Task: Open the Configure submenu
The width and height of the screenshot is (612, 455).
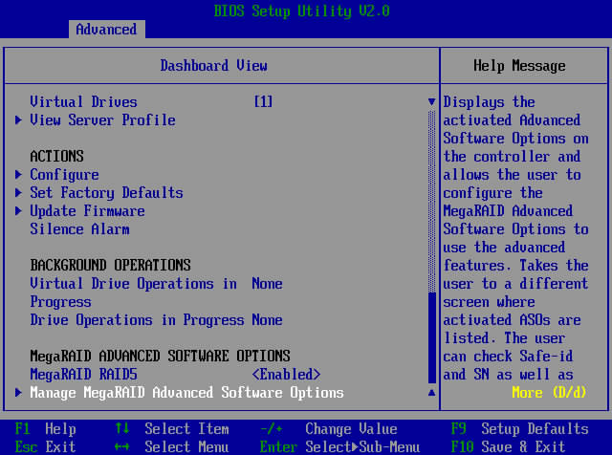Action: pyautogui.click(x=64, y=174)
